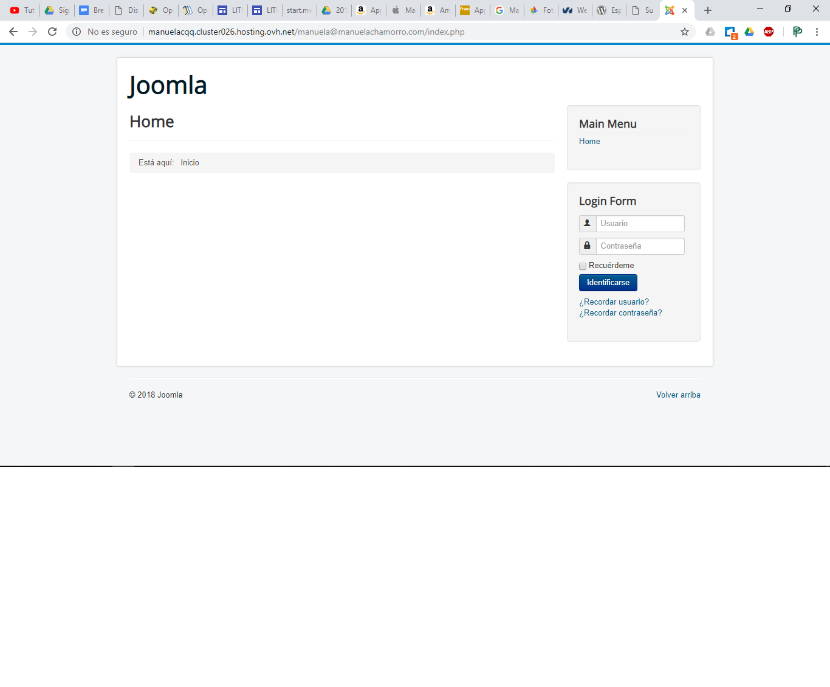
Task: Click the lock icon beside Contraseña
Action: coord(588,246)
